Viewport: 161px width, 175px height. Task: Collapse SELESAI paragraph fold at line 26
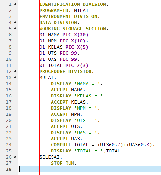(15, 157)
